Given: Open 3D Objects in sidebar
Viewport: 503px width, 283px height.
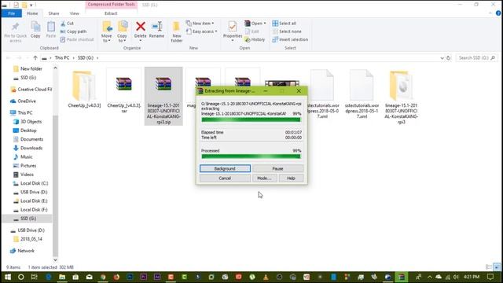Looking at the screenshot, I should pyautogui.click(x=28, y=122).
